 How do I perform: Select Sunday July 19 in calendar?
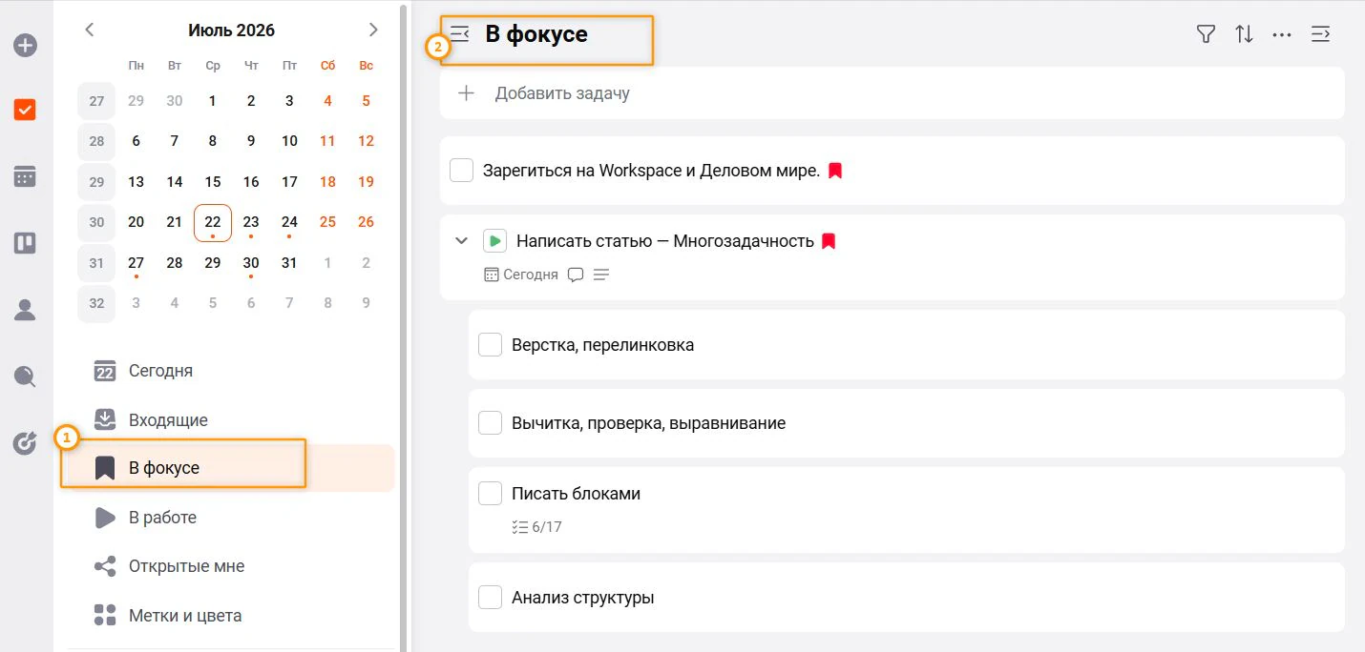366,181
